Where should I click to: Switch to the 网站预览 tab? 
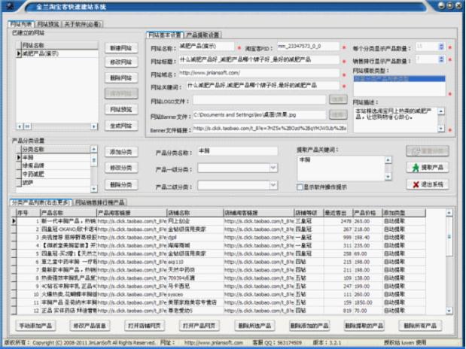(48, 24)
